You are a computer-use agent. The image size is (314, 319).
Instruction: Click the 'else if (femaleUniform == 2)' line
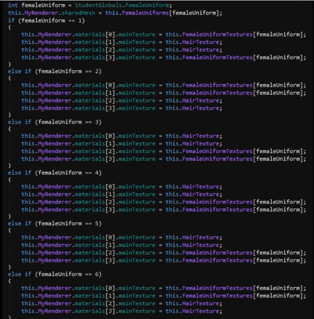coord(55,71)
